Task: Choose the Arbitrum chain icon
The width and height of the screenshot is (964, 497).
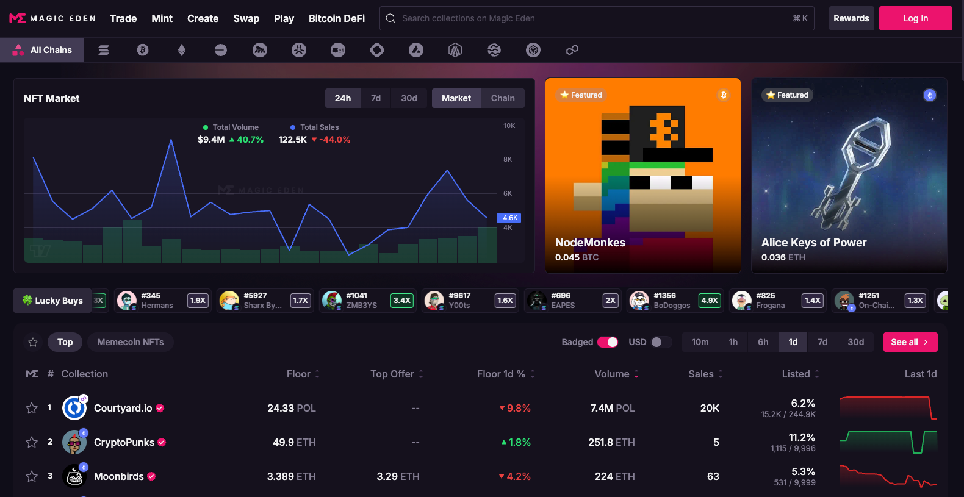Action: [455, 50]
